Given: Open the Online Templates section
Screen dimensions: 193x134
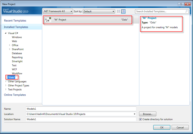Looking at the screenshot, I should (15, 95).
